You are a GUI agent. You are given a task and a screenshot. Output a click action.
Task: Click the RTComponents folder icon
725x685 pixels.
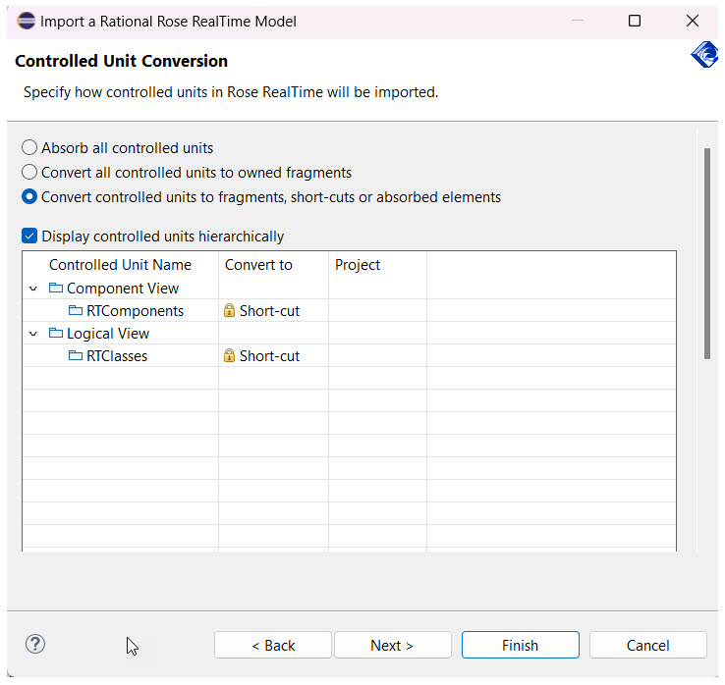pos(76,311)
